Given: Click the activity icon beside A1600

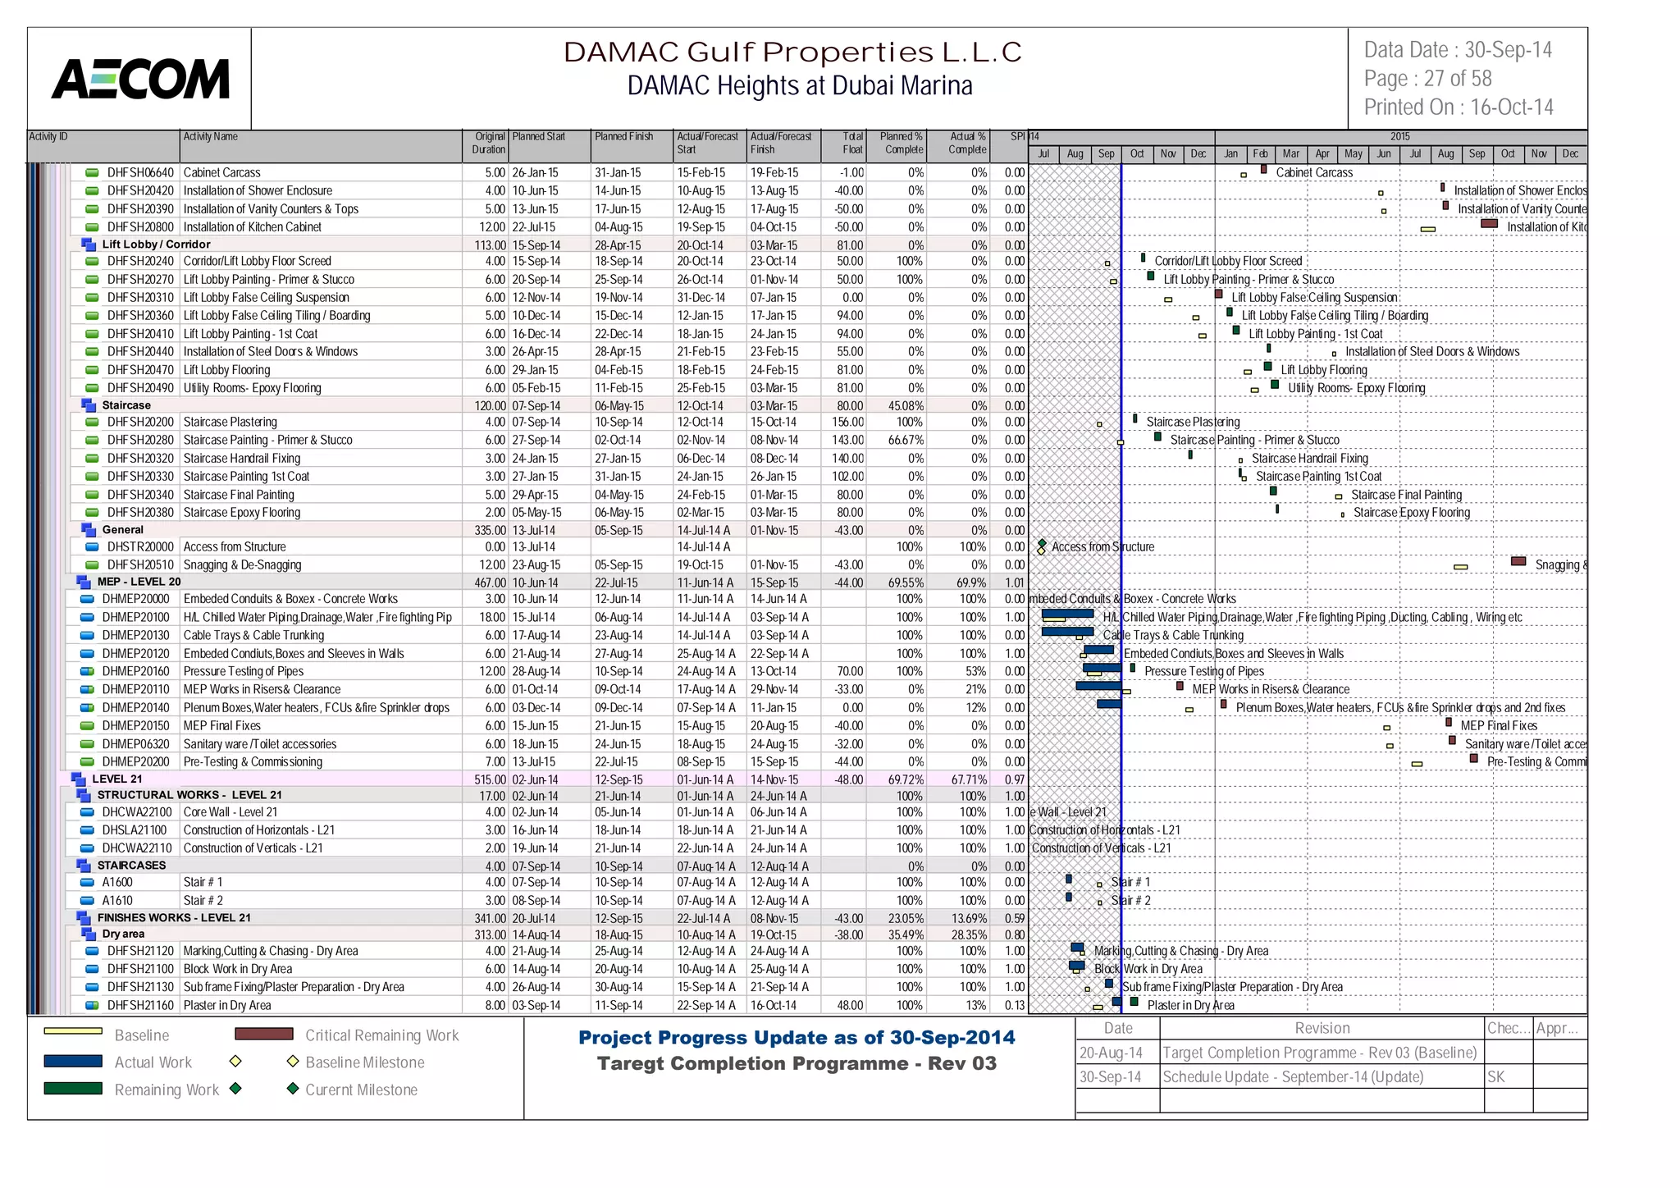Looking at the screenshot, I should (87, 883).
